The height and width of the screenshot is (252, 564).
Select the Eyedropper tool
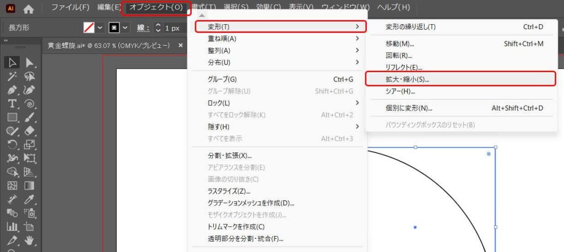click(30, 199)
